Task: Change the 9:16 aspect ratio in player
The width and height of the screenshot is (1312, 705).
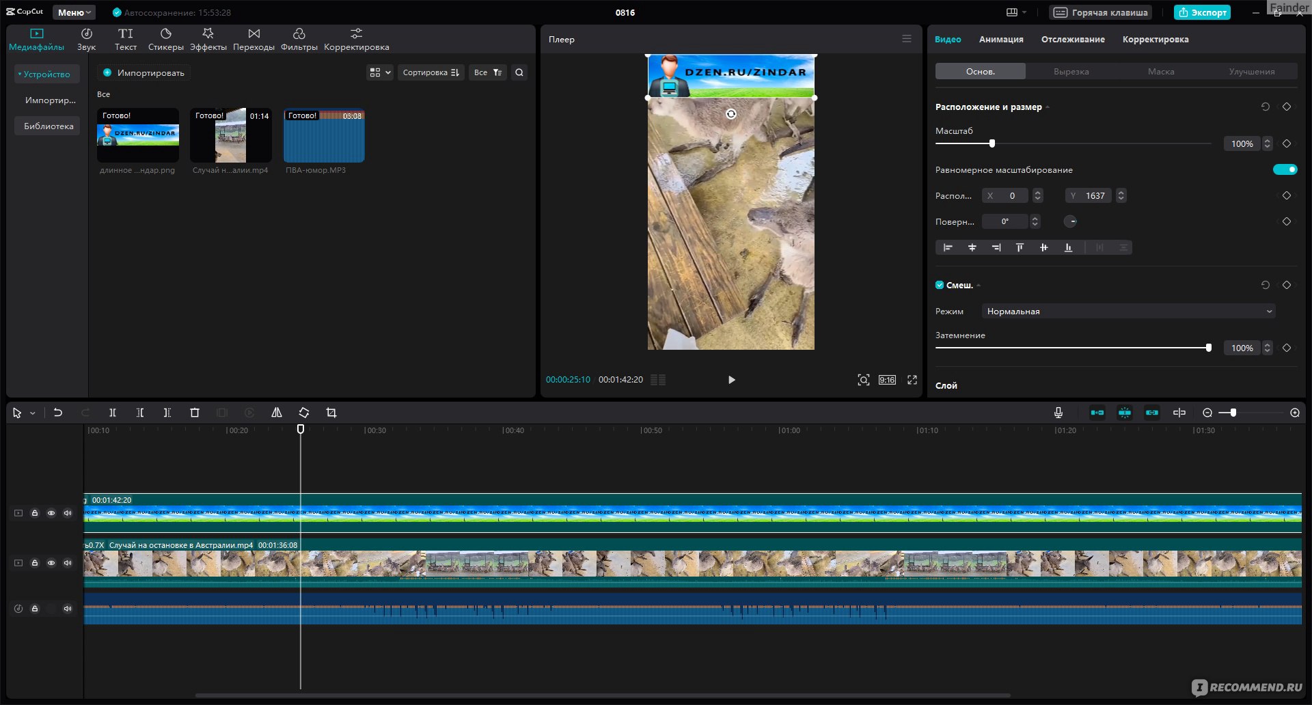Action: click(887, 380)
